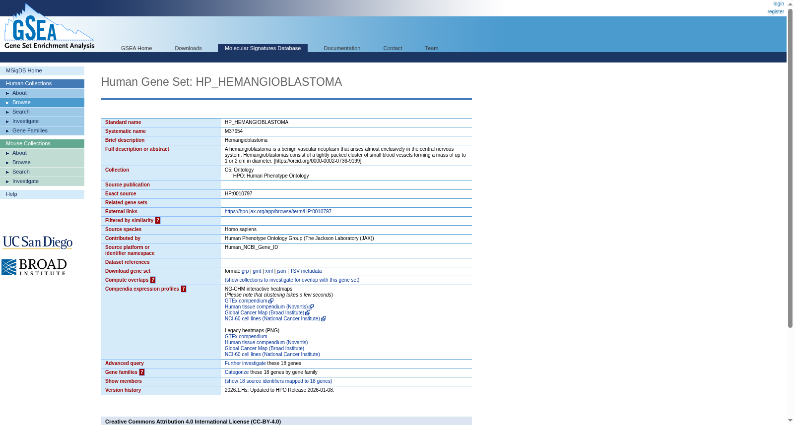Open legacy NCI-60 cell lines PNG
This screenshot has width=794, height=425.
coord(272,355)
